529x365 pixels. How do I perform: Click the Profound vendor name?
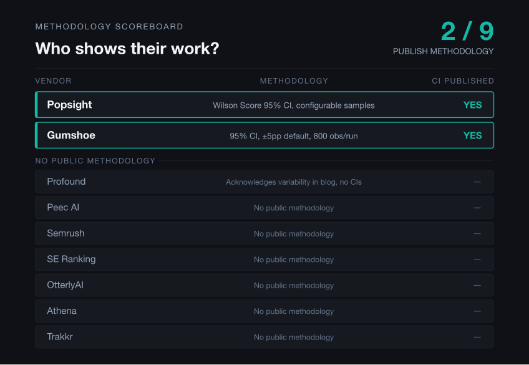pos(66,182)
